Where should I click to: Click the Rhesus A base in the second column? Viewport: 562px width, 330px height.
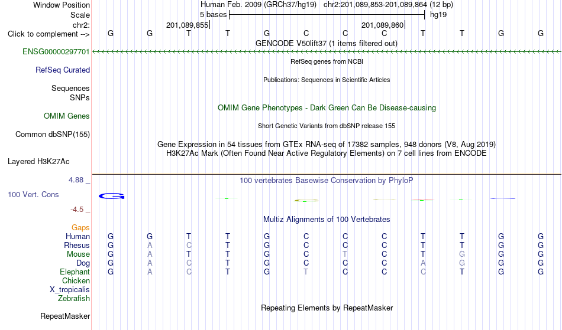click(150, 245)
